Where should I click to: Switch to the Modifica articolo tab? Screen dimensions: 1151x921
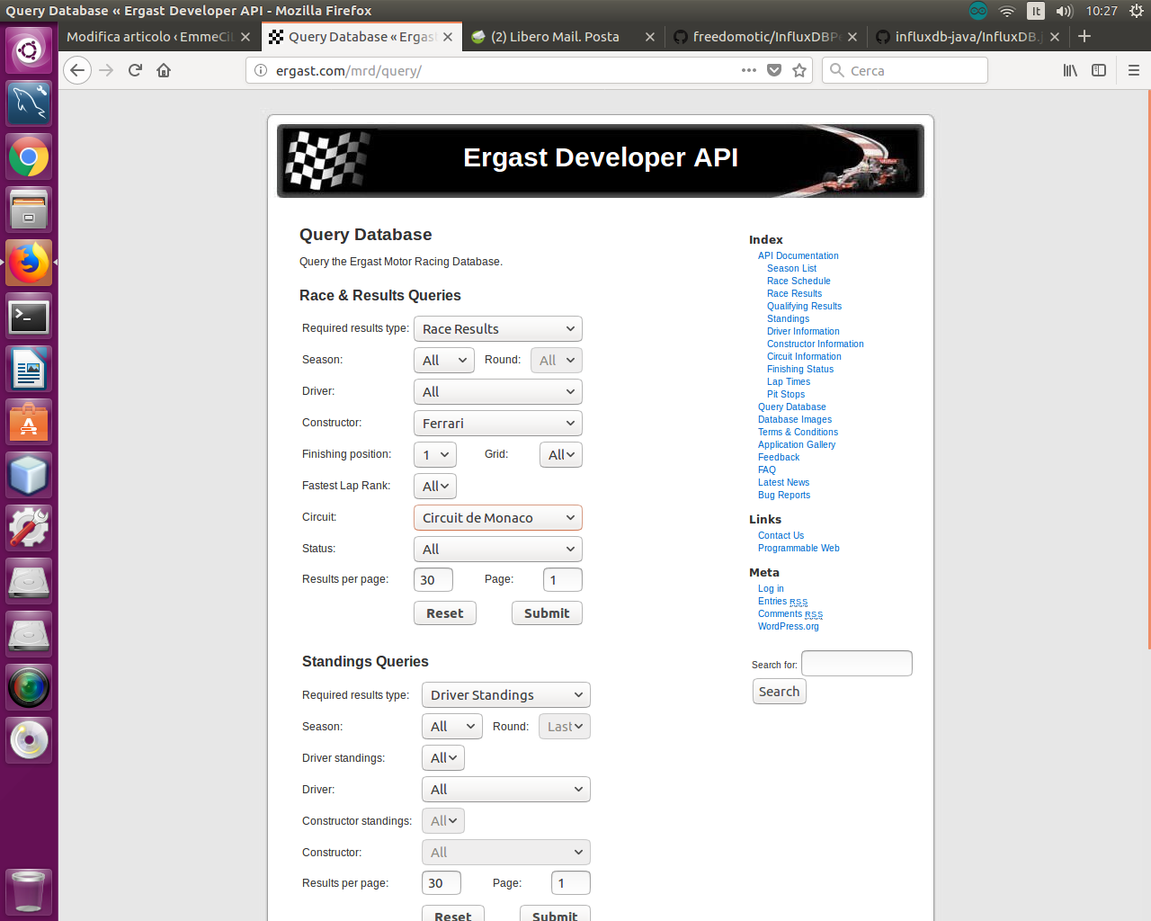pyautogui.click(x=149, y=37)
